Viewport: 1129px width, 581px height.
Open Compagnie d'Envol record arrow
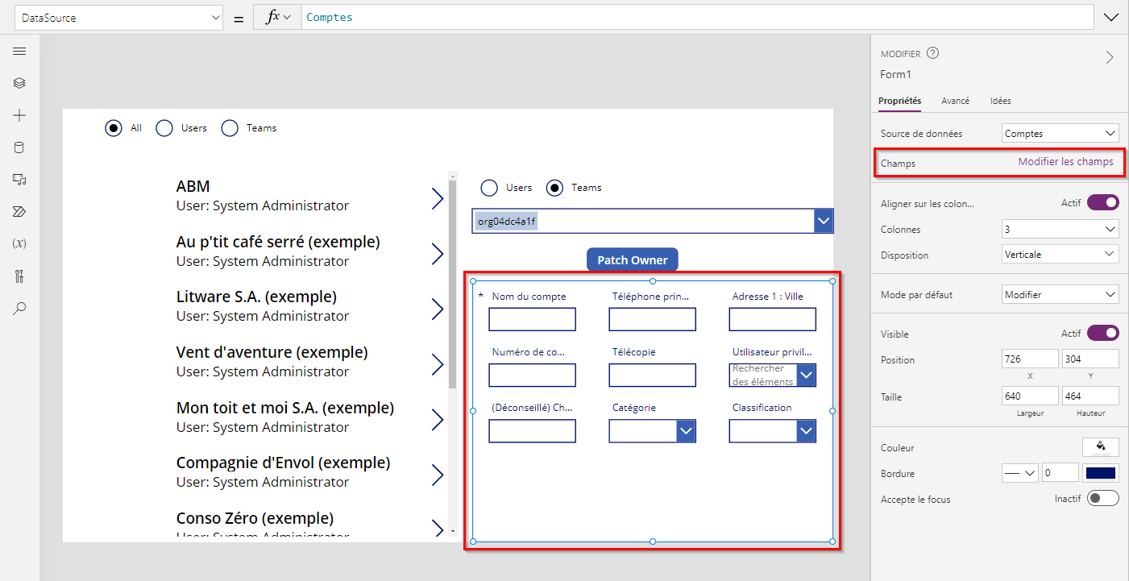438,475
